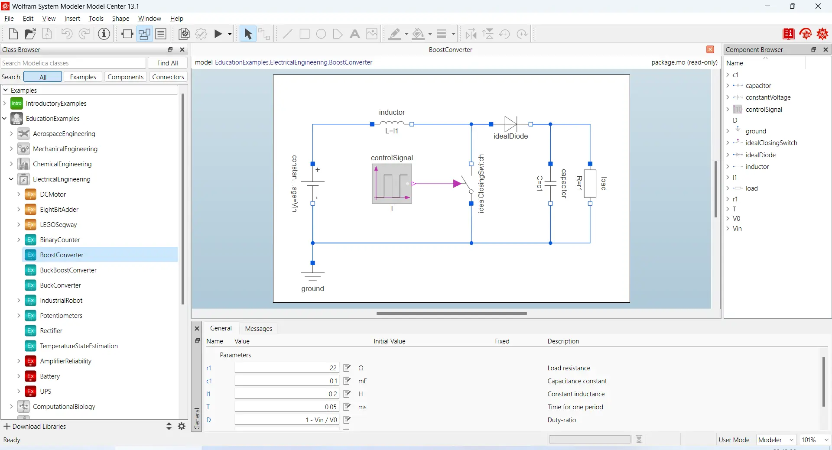Open the class documentation info icon

click(104, 34)
